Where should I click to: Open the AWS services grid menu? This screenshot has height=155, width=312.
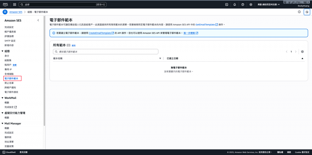pos(15,4)
